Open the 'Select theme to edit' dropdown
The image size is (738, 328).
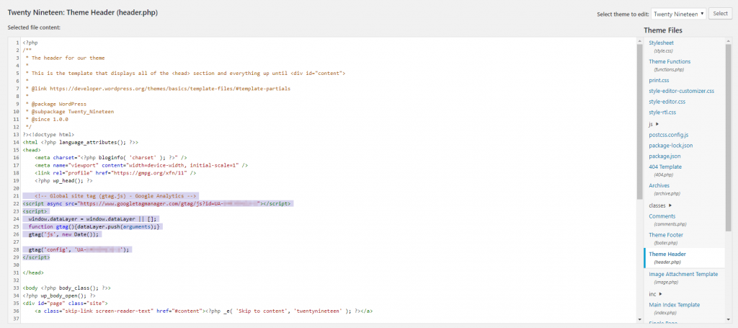click(x=677, y=14)
